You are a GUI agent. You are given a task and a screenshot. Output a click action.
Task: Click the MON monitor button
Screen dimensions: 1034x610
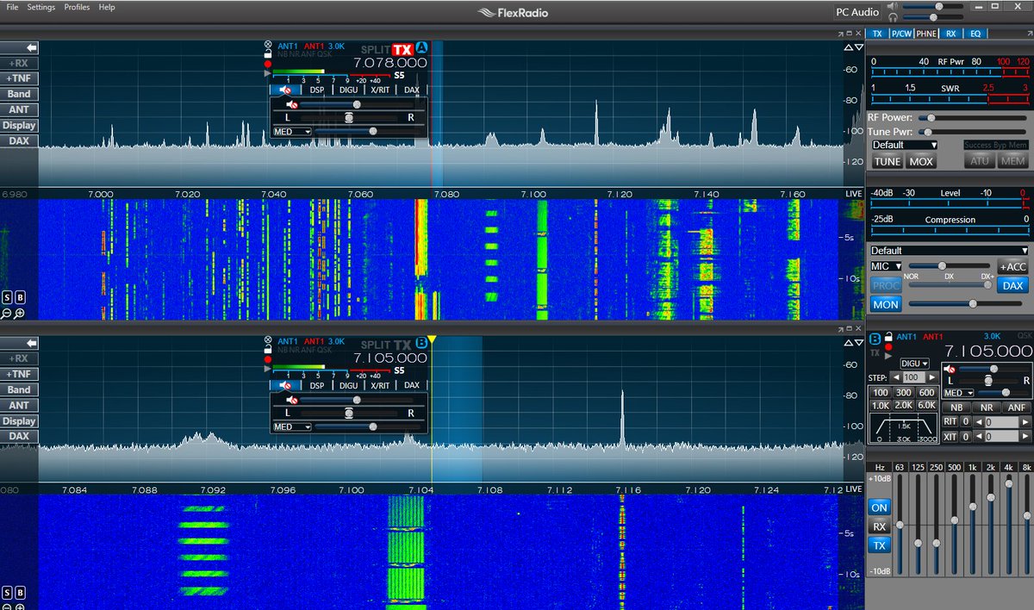click(x=886, y=304)
